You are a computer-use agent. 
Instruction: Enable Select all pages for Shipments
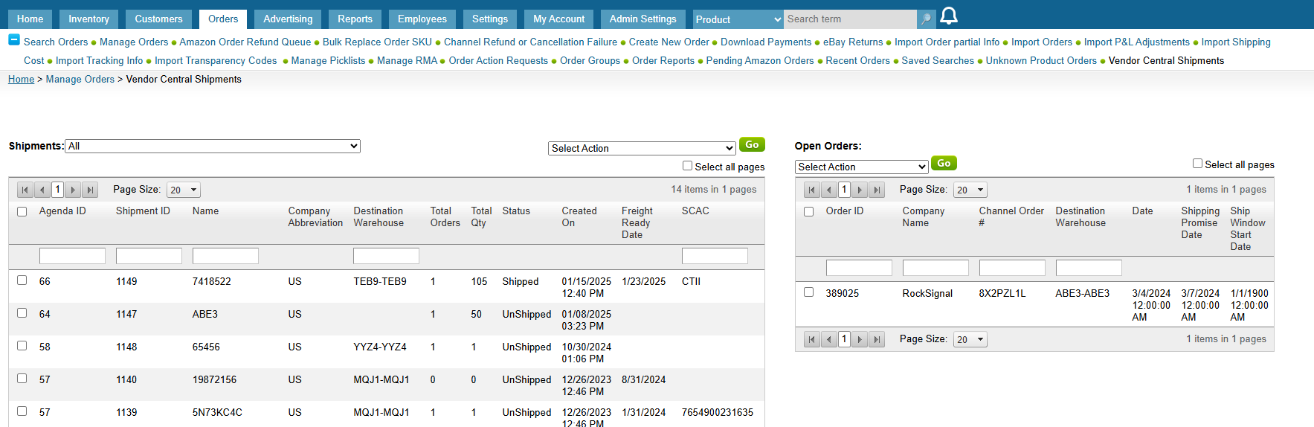pyautogui.click(x=687, y=166)
